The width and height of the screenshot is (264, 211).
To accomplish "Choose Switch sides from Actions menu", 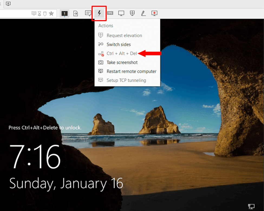I will click(119, 44).
